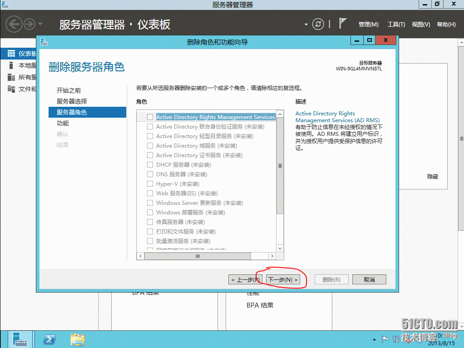The height and width of the screenshot is (348, 464).
Task: Click the back navigation arrow in Server Manager
Action: tap(14, 24)
